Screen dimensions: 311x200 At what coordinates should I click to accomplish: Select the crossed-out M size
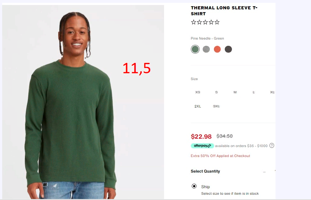[235, 92]
